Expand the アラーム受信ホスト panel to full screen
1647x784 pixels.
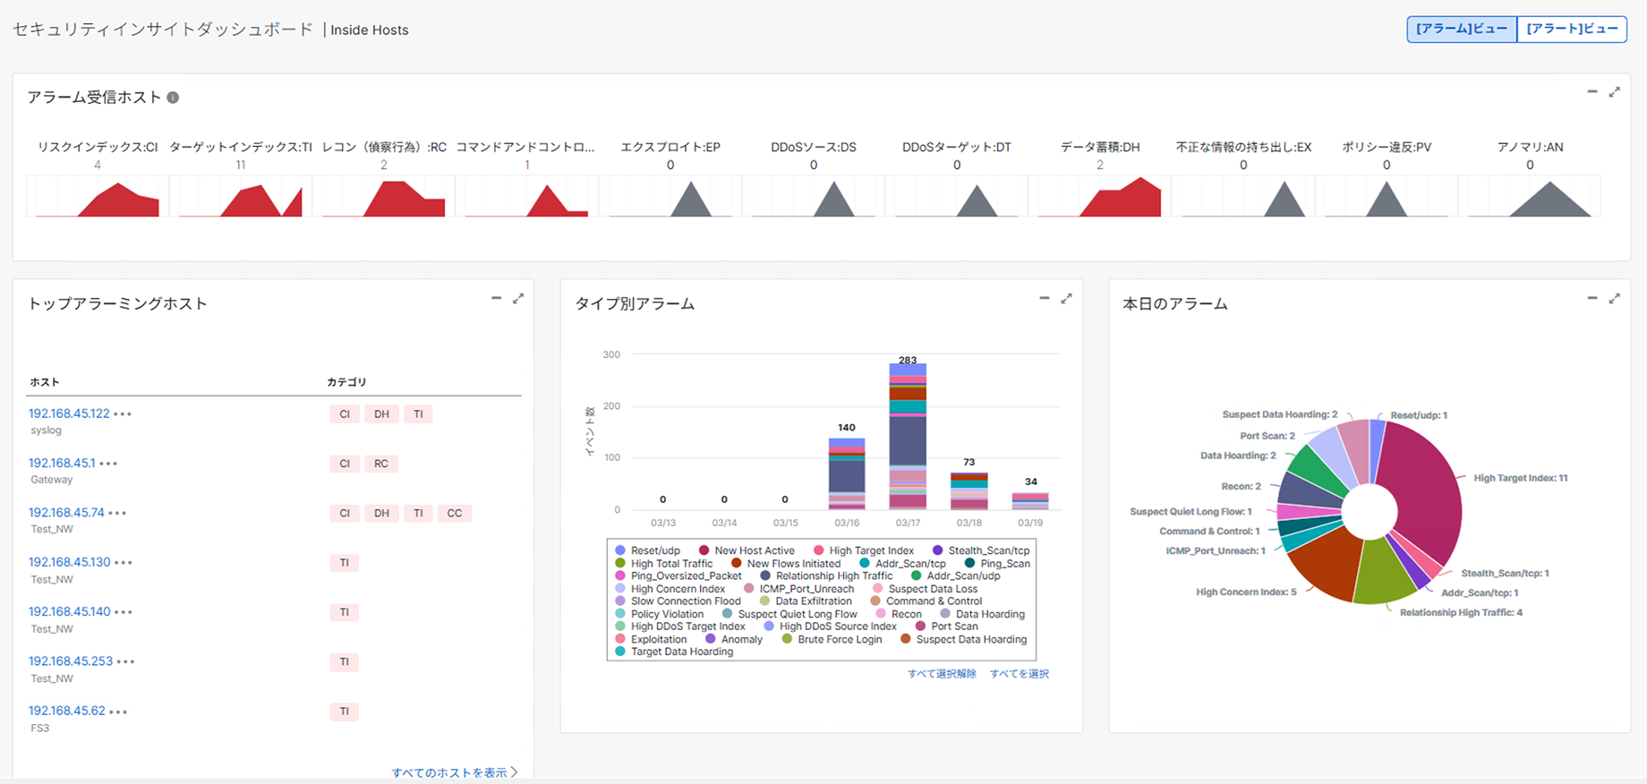[x=1615, y=92]
